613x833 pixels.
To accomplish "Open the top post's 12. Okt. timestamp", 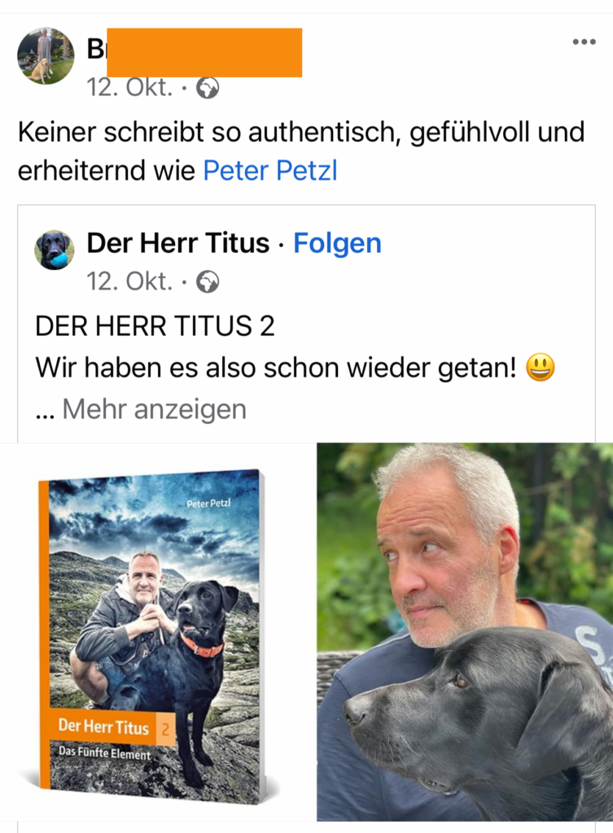I will (129, 88).
